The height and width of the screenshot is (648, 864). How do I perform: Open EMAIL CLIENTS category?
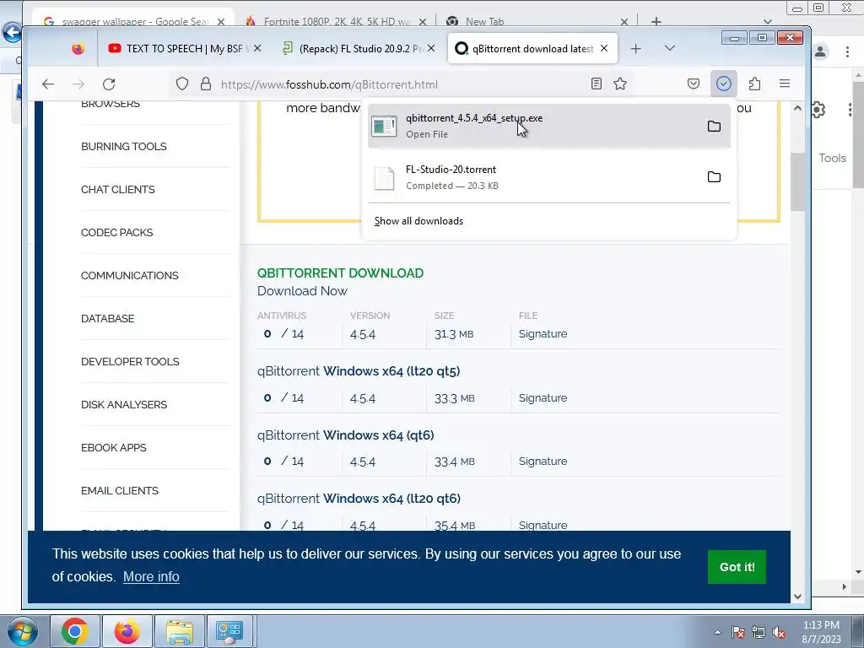point(120,490)
